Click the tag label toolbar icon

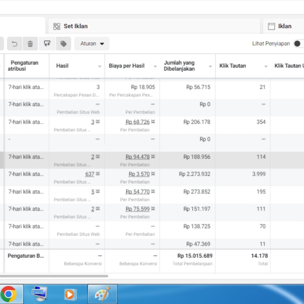(x=64, y=44)
